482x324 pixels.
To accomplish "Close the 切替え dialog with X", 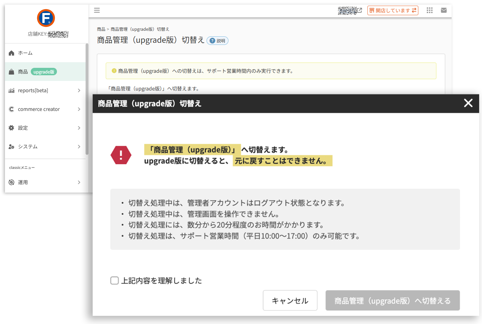I will point(468,103).
